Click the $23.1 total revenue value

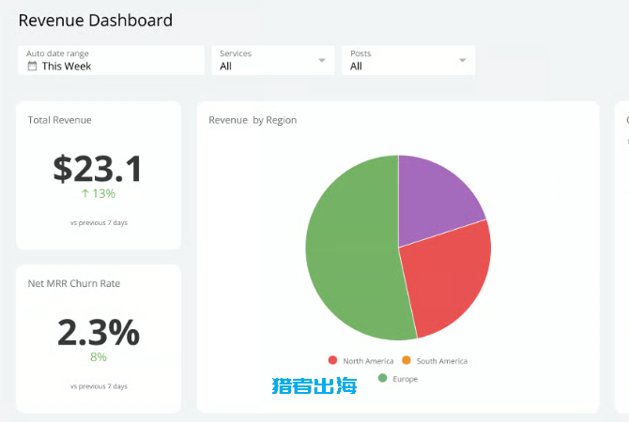(98, 169)
